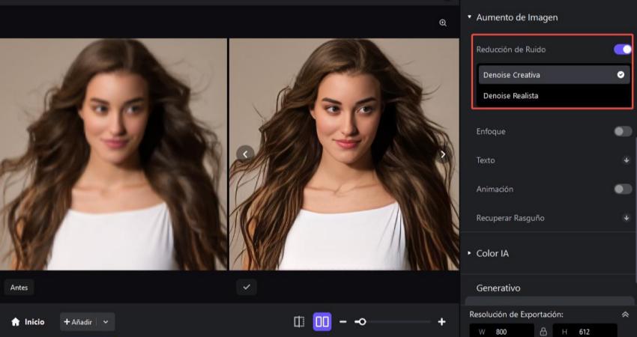Zoom in with the plus icon

click(441, 321)
